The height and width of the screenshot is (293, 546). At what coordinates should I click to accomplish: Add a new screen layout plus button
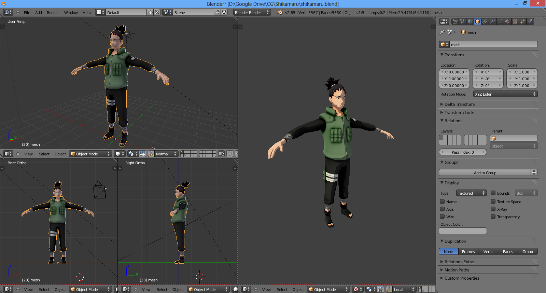(150, 12)
